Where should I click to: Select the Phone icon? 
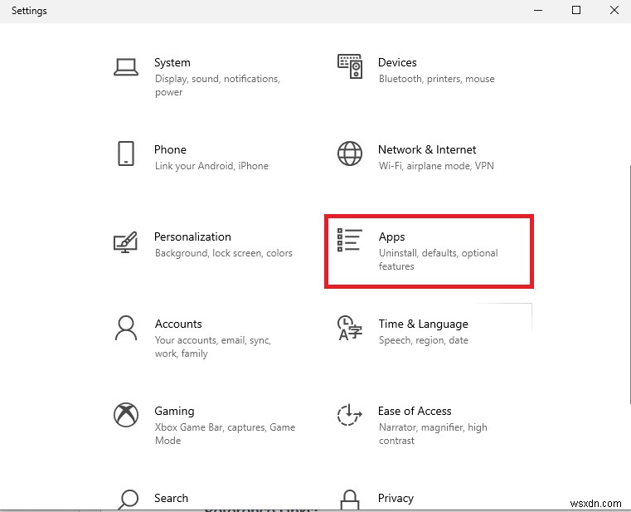[126, 154]
